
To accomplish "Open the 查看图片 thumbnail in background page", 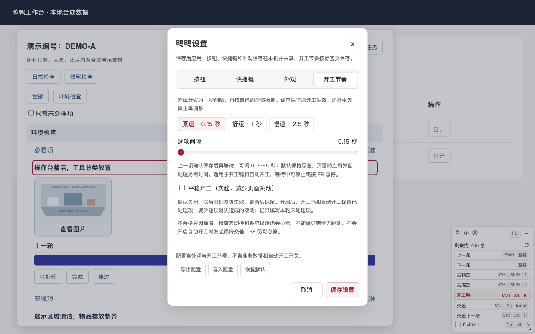I will pyautogui.click(x=73, y=207).
